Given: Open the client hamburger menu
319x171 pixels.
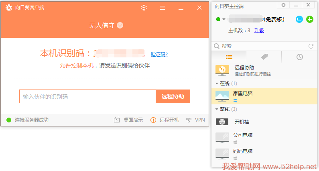Looking at the screenshot, I should point(163,8).
